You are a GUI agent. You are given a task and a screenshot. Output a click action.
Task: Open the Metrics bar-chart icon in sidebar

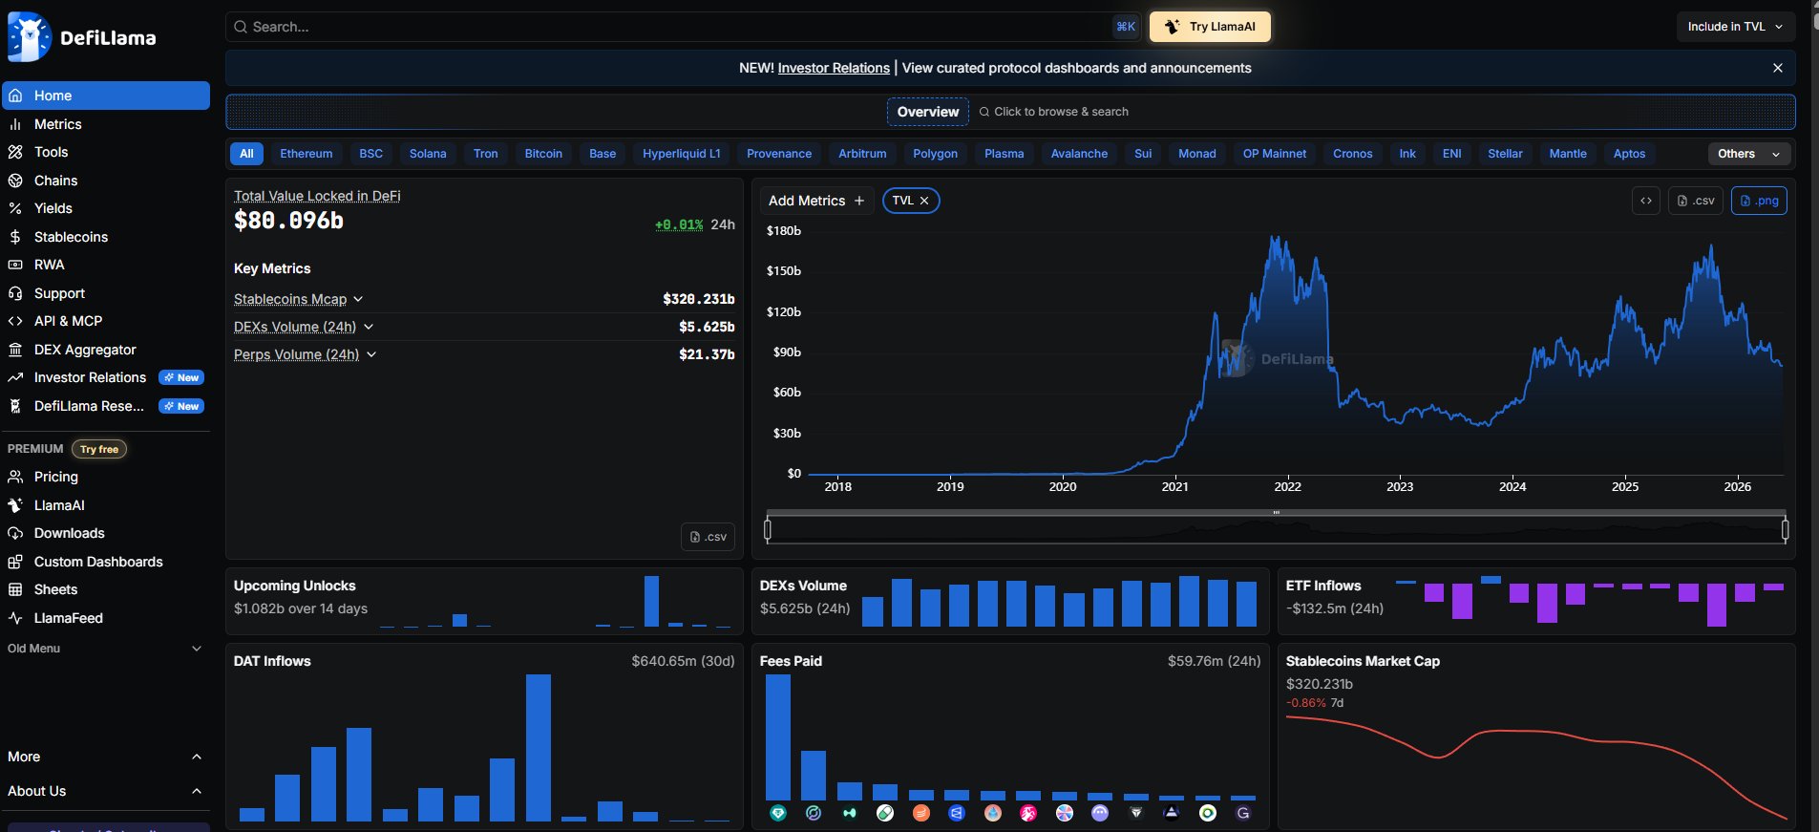point(15,124)
